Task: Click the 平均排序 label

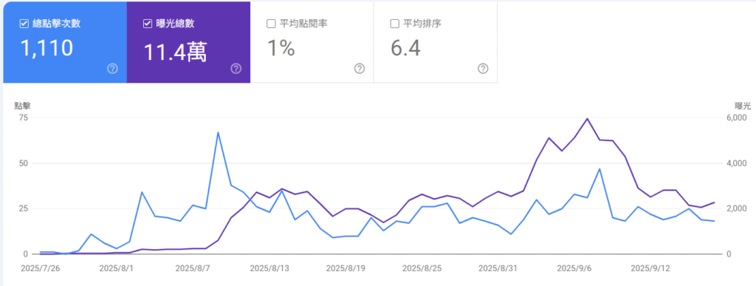Action: pos(422,24)
